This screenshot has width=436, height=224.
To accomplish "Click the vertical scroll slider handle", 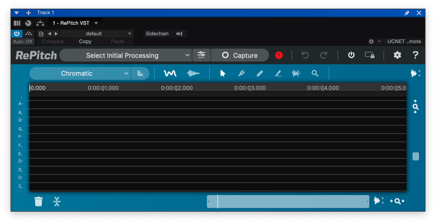I will (416, 156).
